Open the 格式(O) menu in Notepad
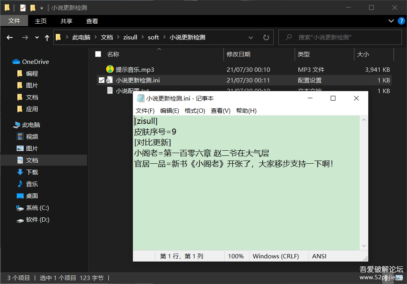Viewport: 407px width, 284px height. [195, 111]
